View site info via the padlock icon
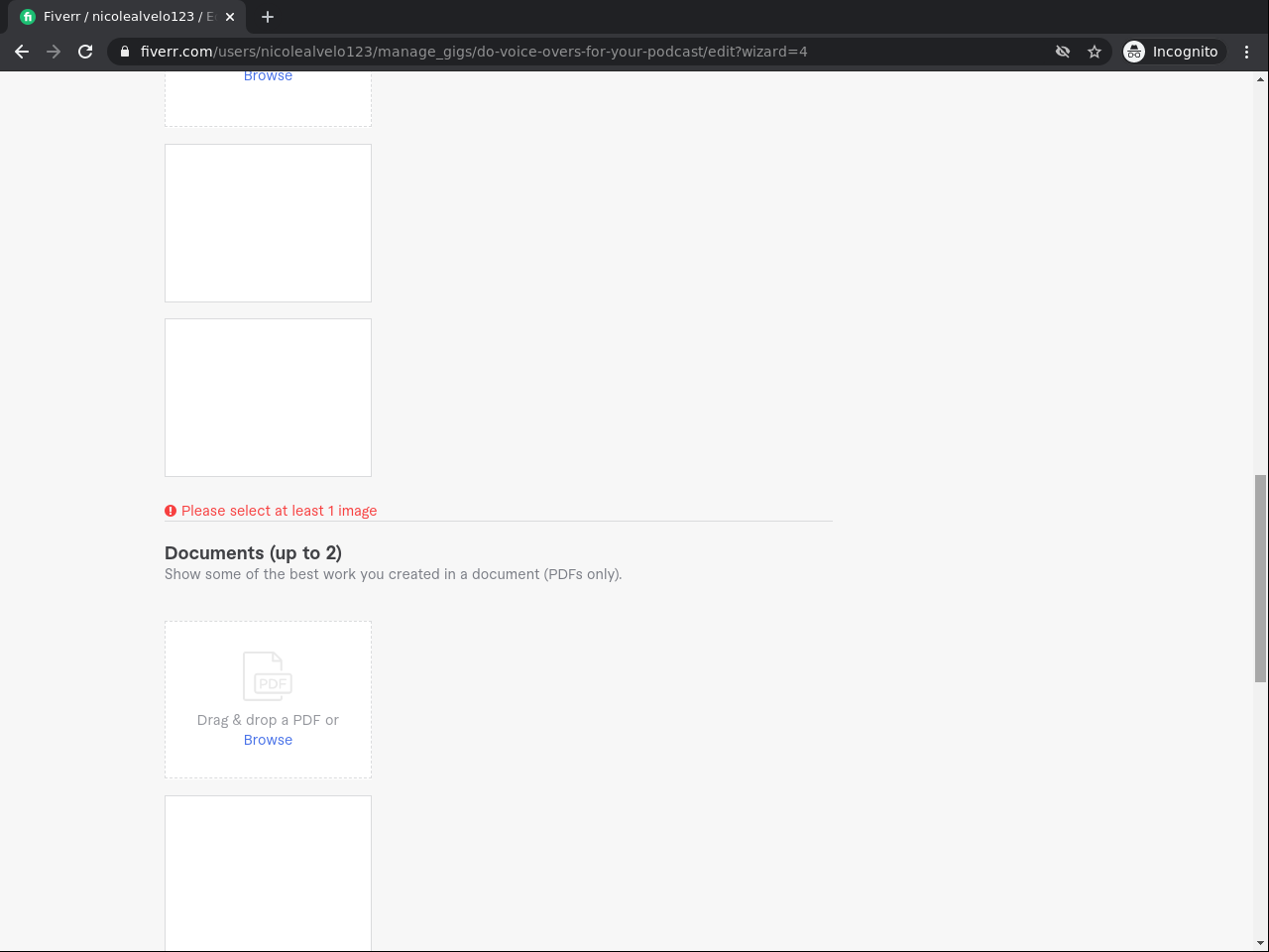Image resolution: width=1269 pixels, height=952 pixels. pyautogui.click(x=124, y=52)
